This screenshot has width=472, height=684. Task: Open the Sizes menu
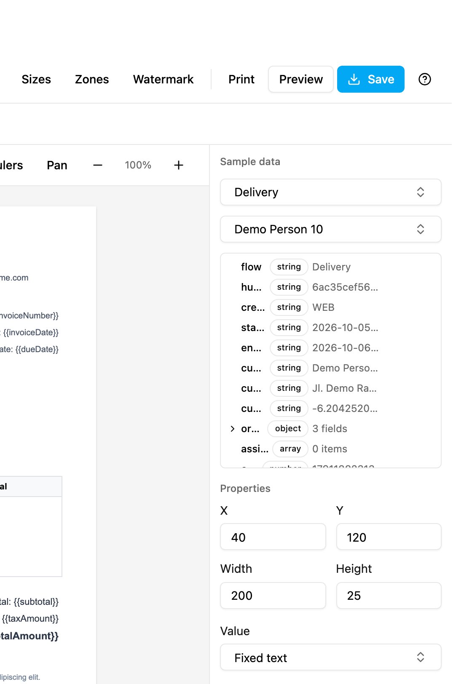click(36, 79)
